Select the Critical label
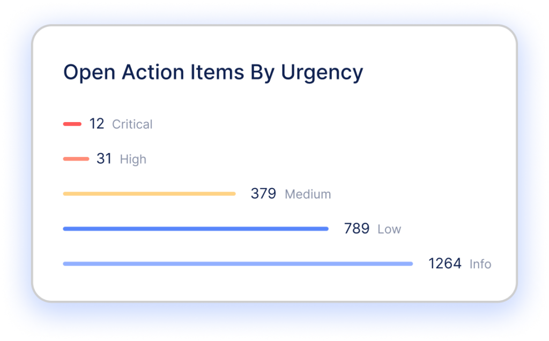 (132, 125)
